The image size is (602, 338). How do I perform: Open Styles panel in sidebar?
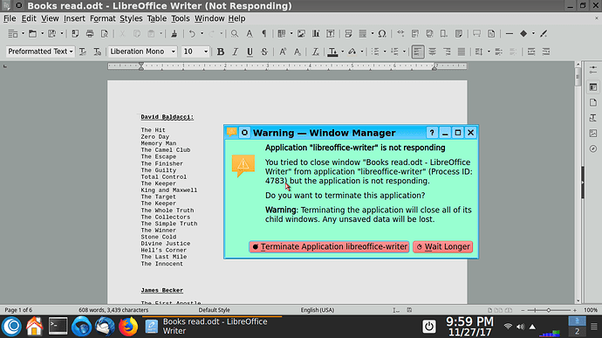(593, 118)
